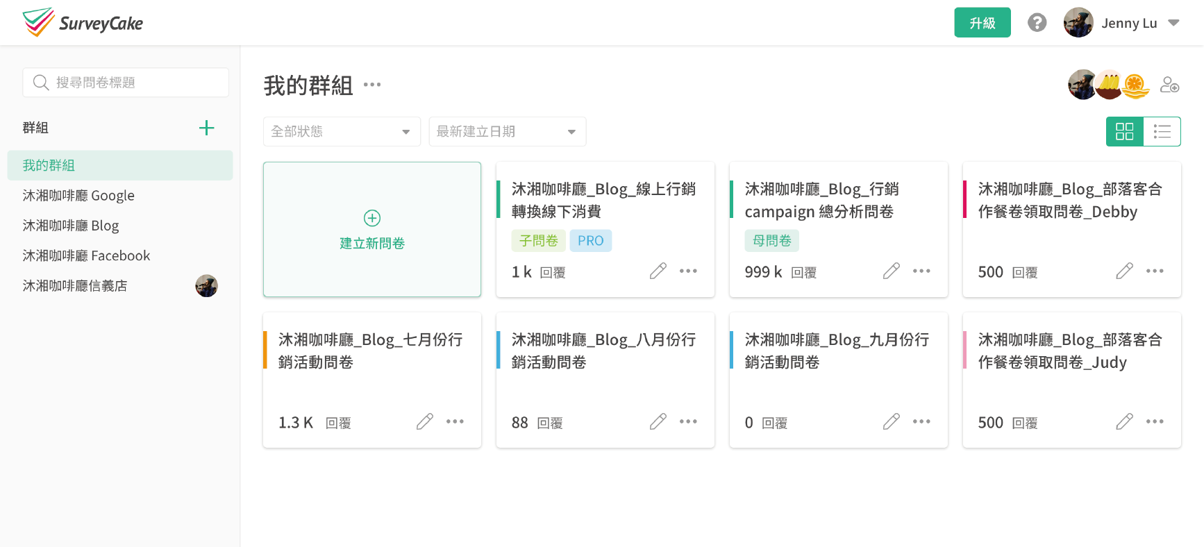Screen dimensions: 1204x547
Task: Edit the 部落客合作餐卷領取問卷_Judy survey
Action: point(1124,421)
